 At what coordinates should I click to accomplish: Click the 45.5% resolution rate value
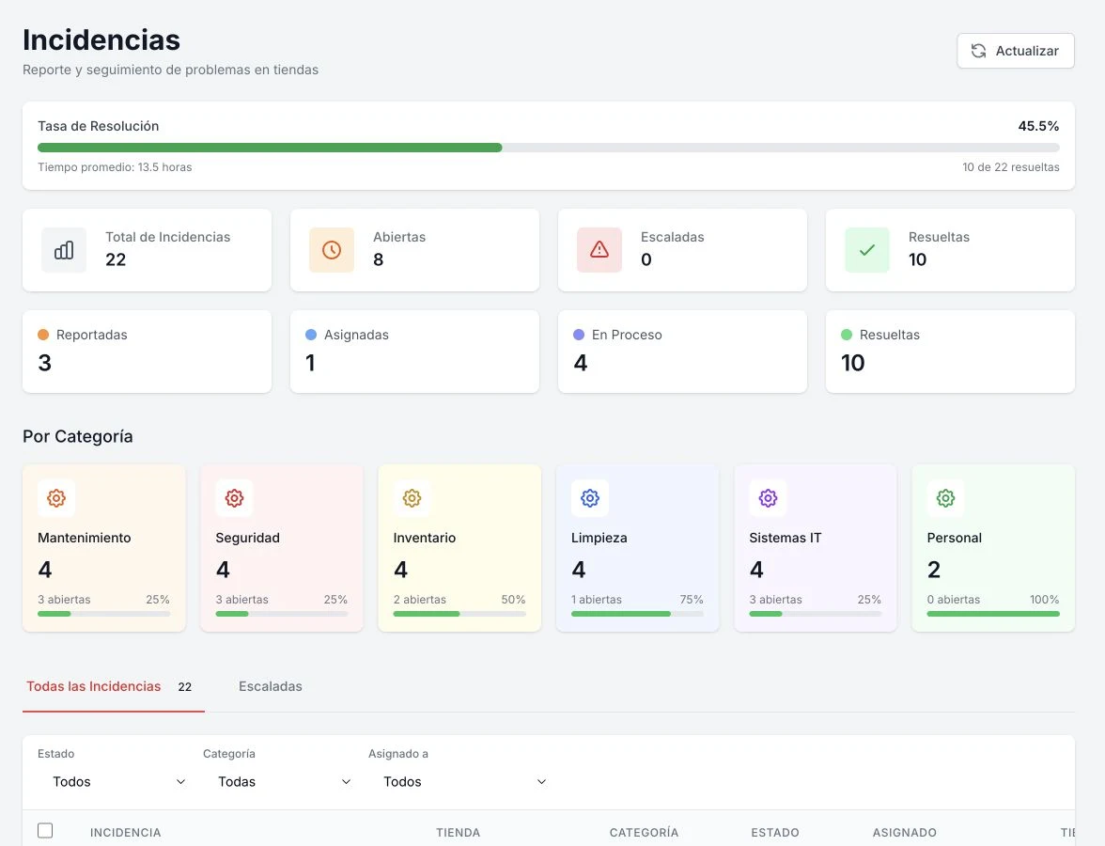click(x=1038, y=126)
